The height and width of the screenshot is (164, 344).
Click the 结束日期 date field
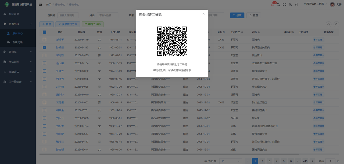coord(216,15)
